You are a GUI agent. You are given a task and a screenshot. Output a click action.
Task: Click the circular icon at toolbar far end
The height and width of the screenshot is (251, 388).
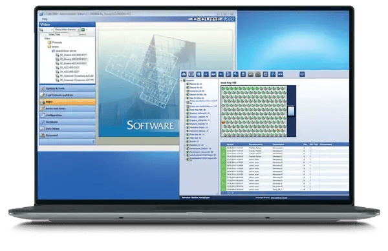302,74
